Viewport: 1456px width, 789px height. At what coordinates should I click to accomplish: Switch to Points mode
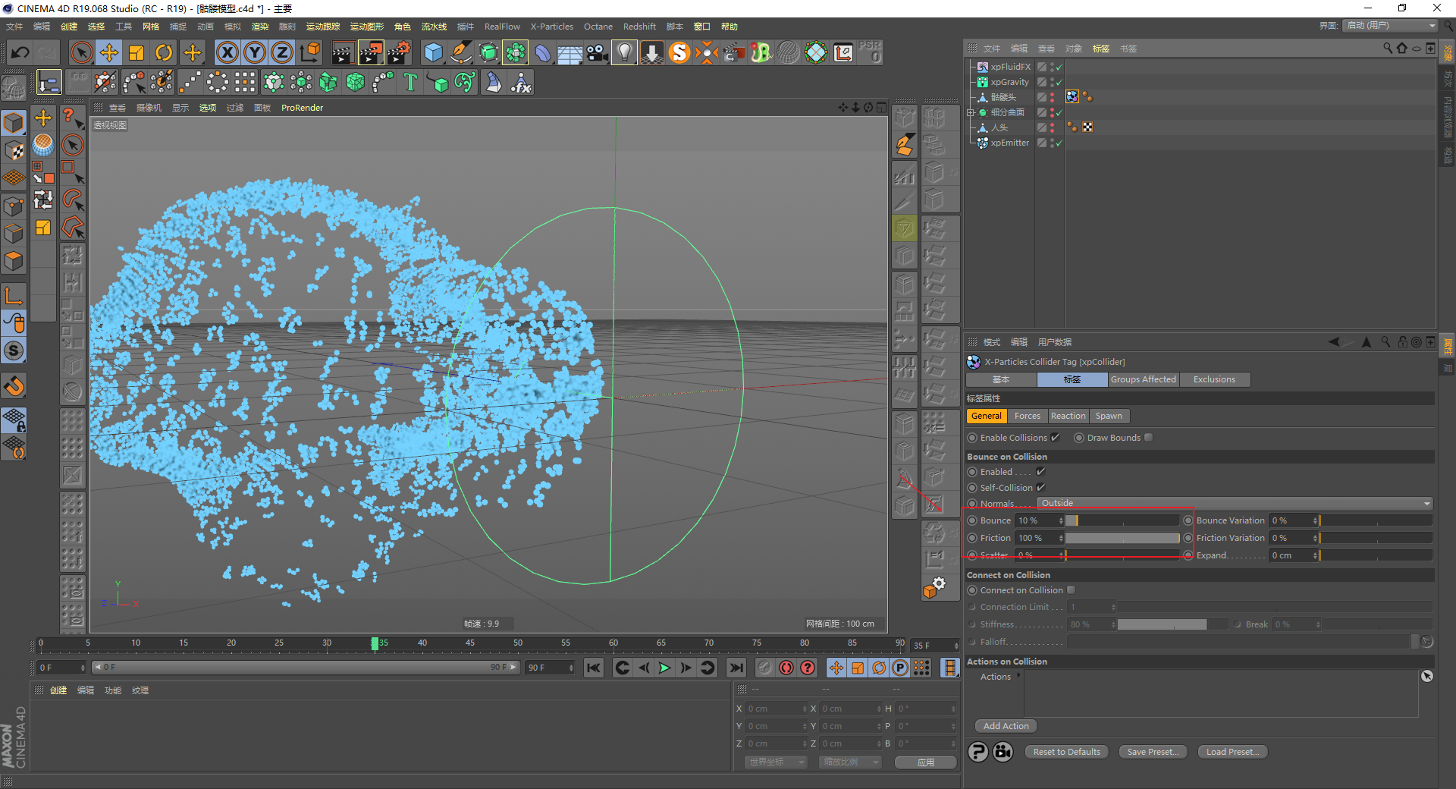pyautogui.click(x=14, y=206)
